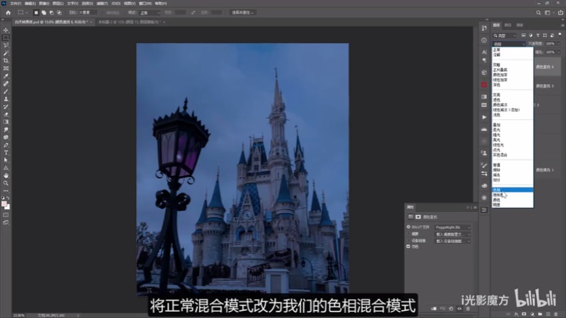The image size is (566, 318).
Task: Select the Eyedropper tool
Action: [x=6, y=76]
